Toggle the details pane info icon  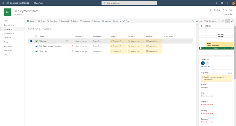228,21
